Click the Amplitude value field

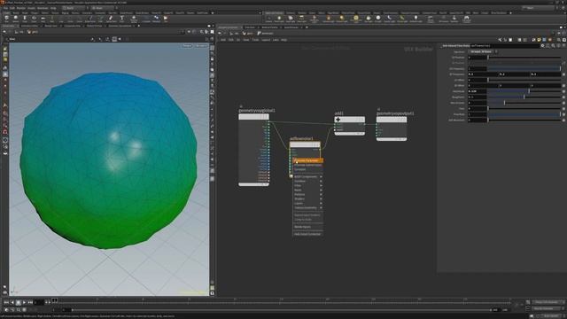click(x=477, y=91)
